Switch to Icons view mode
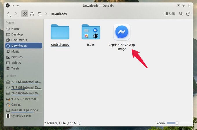The image size is (197, 130). tap(25, 14)
